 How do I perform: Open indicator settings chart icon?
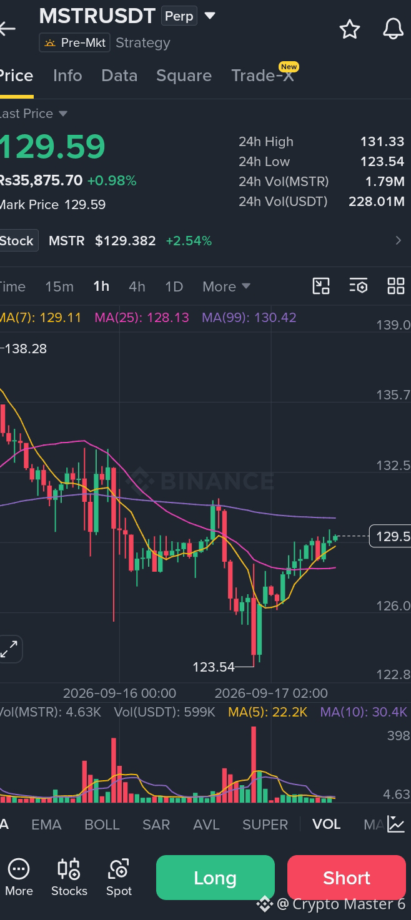[396, 824]
